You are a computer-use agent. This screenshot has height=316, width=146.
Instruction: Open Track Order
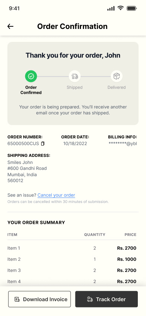(106, 299)
